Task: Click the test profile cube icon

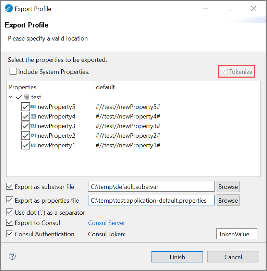Action: tap(27, 97)
